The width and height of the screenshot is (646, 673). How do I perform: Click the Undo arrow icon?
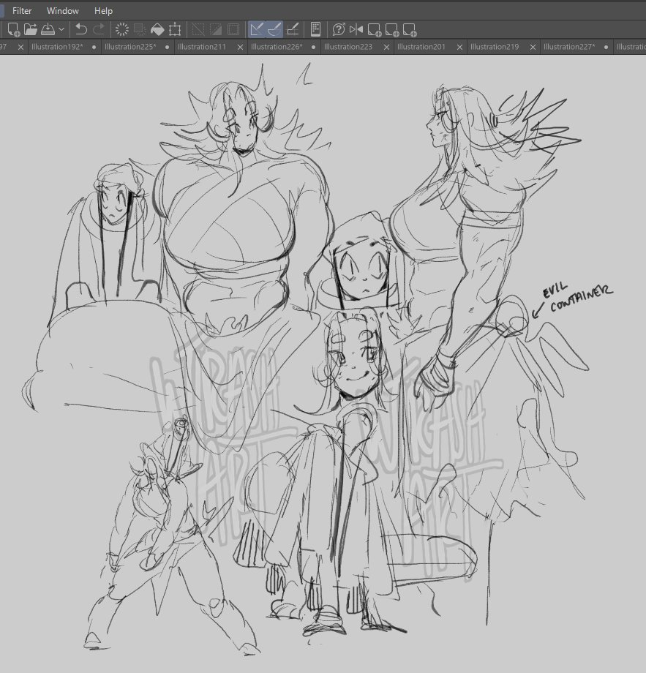tap(81, 29)
